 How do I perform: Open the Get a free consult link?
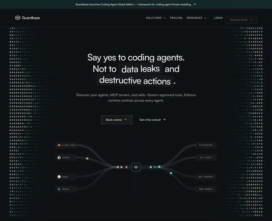click(152, 120)
